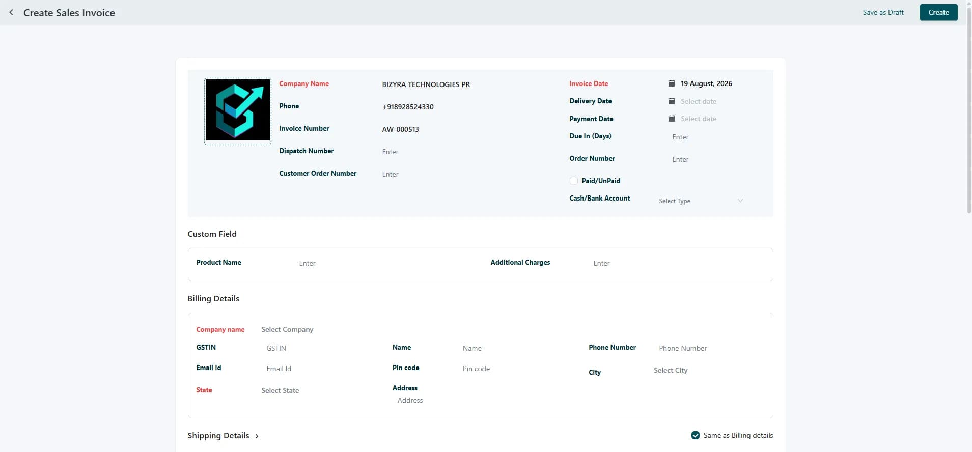Toggle the Paid/UnPaid checkbox
Image resolution: width=972 pixels, height=452 pixels.
574,181
